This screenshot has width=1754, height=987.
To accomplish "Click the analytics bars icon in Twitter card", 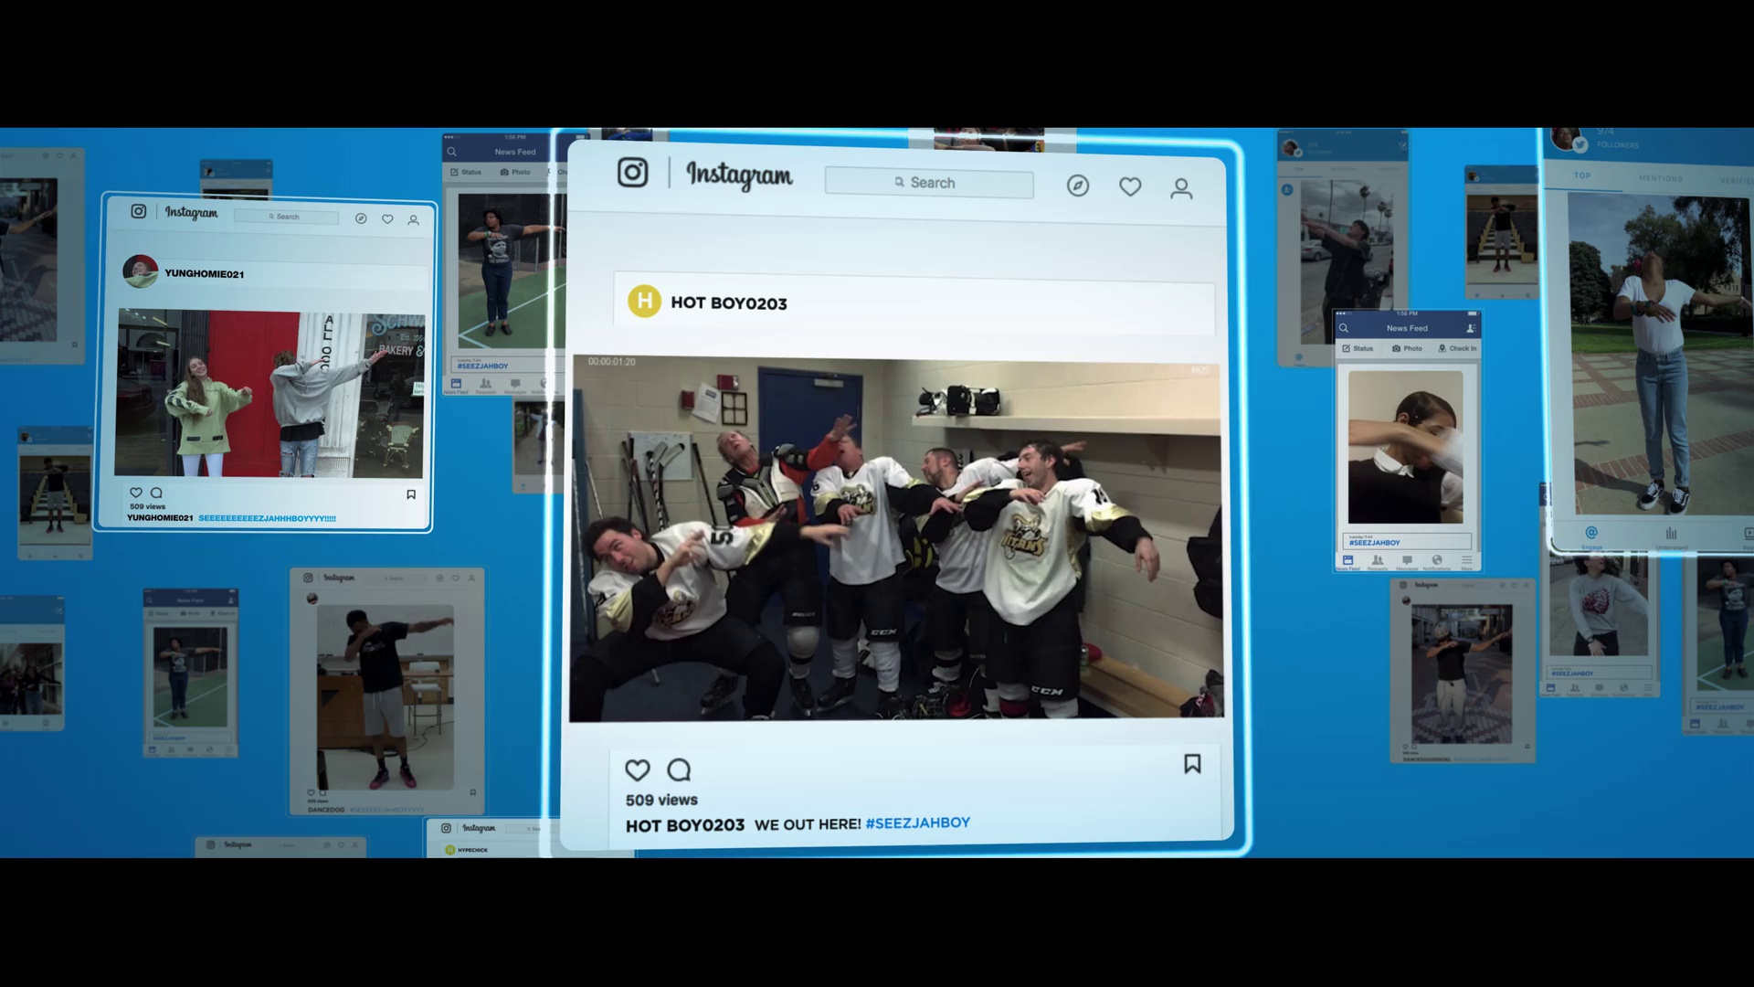I will click(1671, 533).
